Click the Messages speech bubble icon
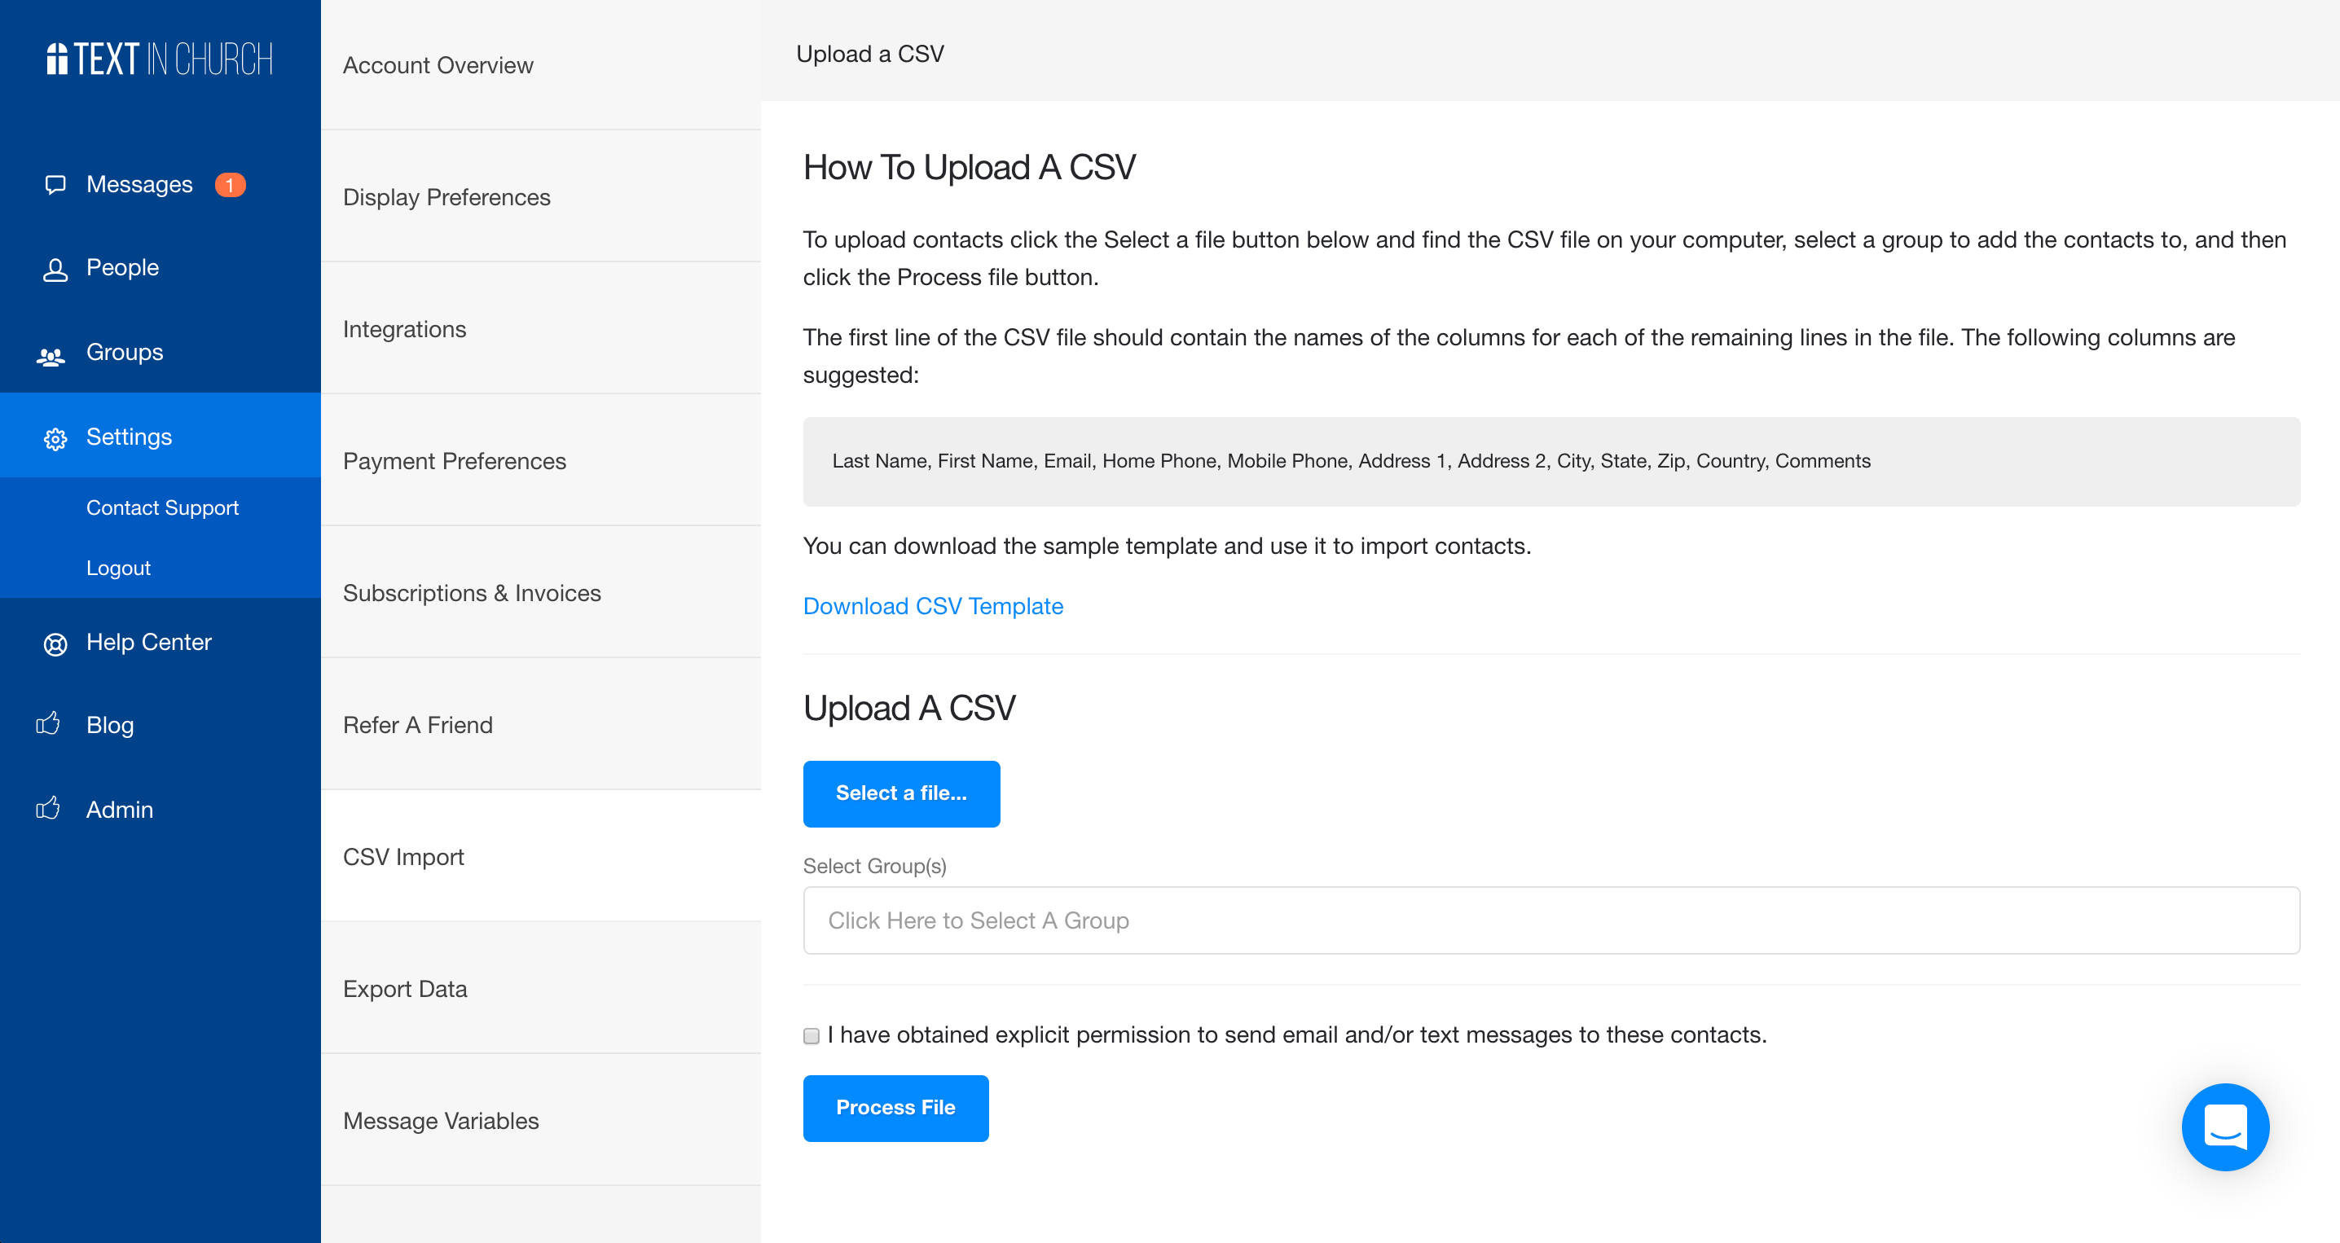Image resolution: width=2340 pixels, height=1243 pixels. (x=55, y=184)
